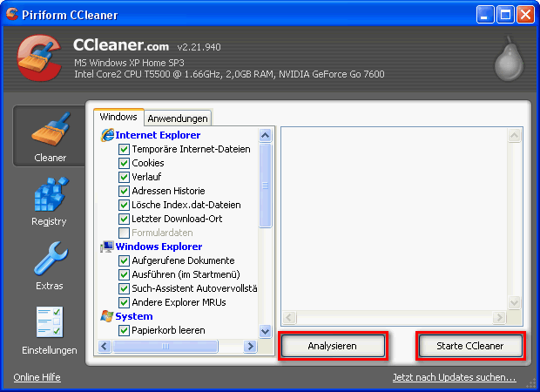This screenshot has height=392, width=540.
Task: Select the Internet Explorer category icon
Action: pos(108,135)
